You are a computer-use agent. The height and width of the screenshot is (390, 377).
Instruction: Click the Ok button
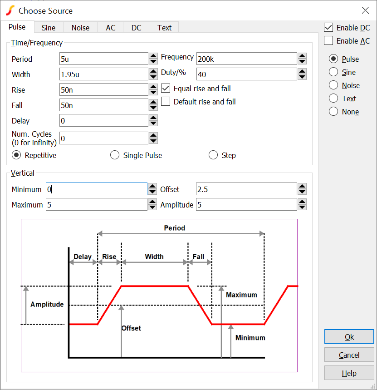click(349, 337)
